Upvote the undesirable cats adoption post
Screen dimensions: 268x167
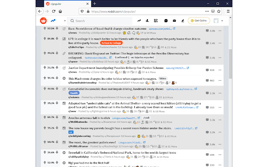point(45,103)
